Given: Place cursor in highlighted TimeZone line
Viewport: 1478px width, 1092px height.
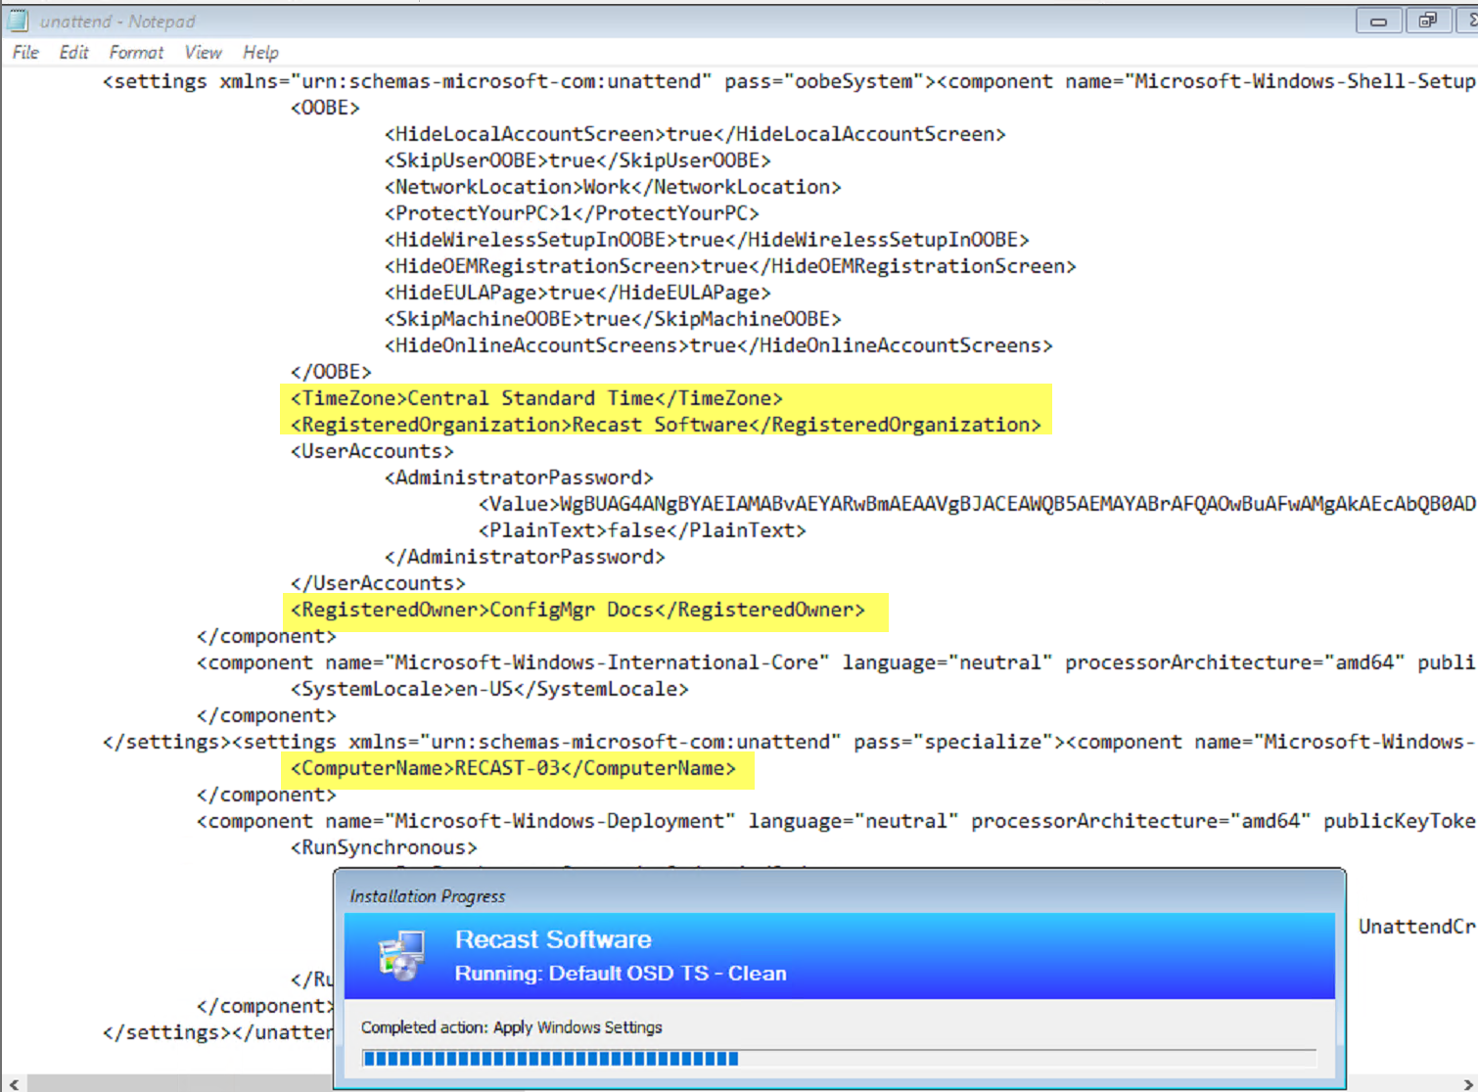Looking at the screenshot, I should click(x=536, y=398).
